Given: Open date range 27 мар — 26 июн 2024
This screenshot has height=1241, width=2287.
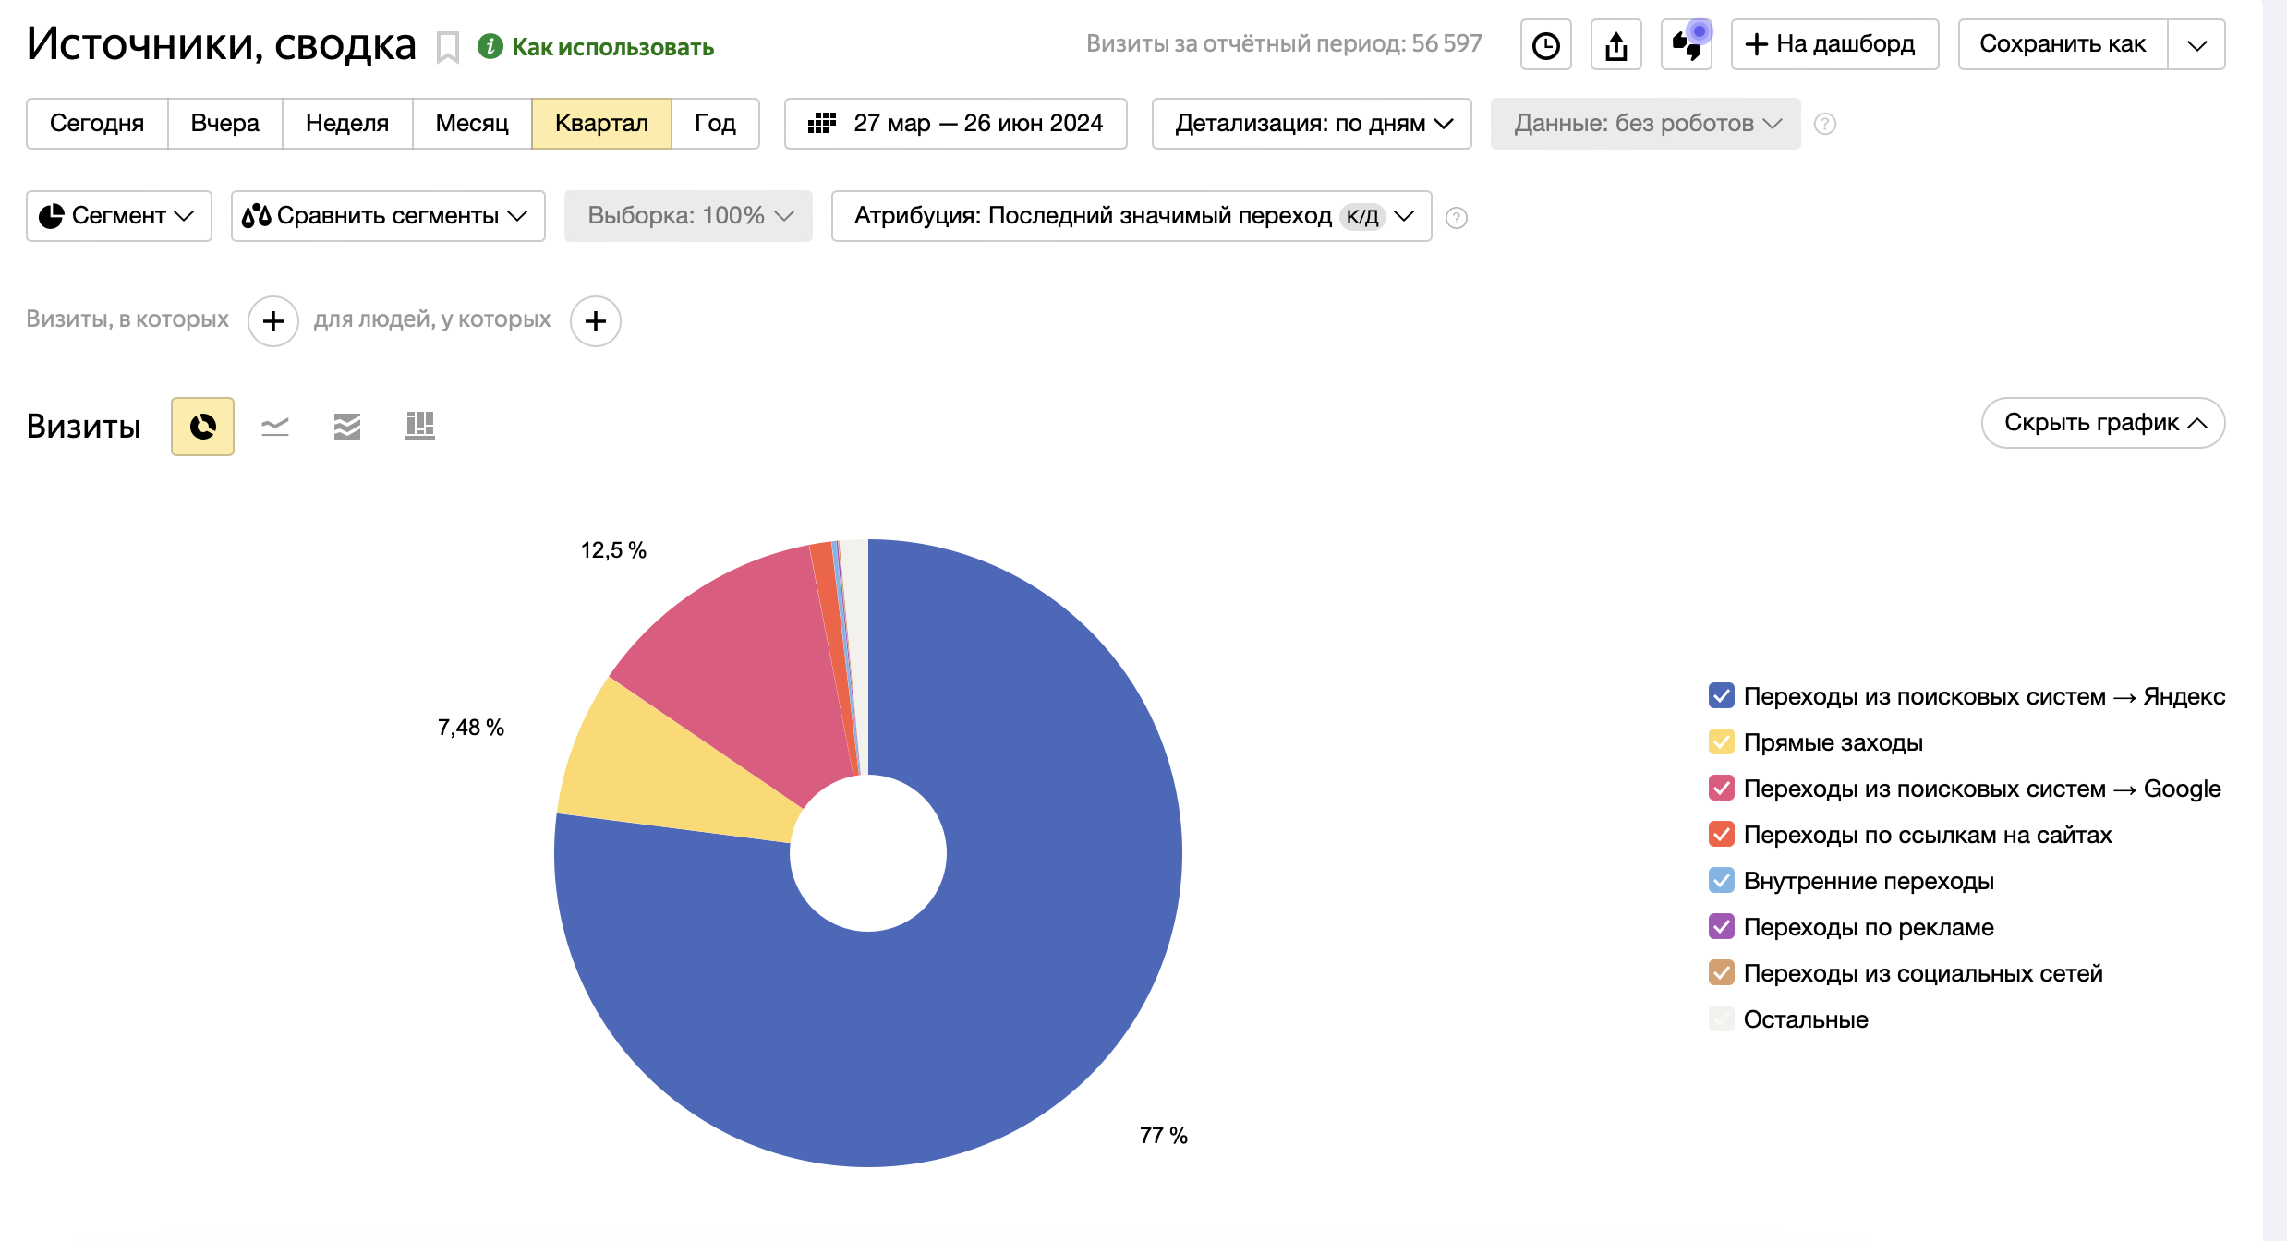Looking at the screenshot, I should 956,124.
